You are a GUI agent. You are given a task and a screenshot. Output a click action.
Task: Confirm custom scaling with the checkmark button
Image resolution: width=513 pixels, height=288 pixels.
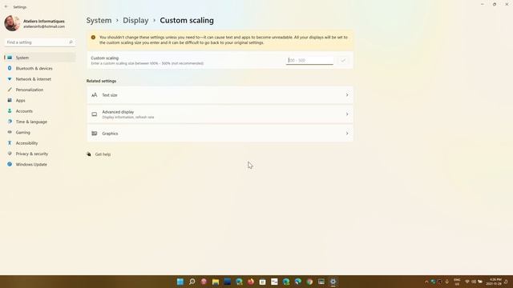343,61
